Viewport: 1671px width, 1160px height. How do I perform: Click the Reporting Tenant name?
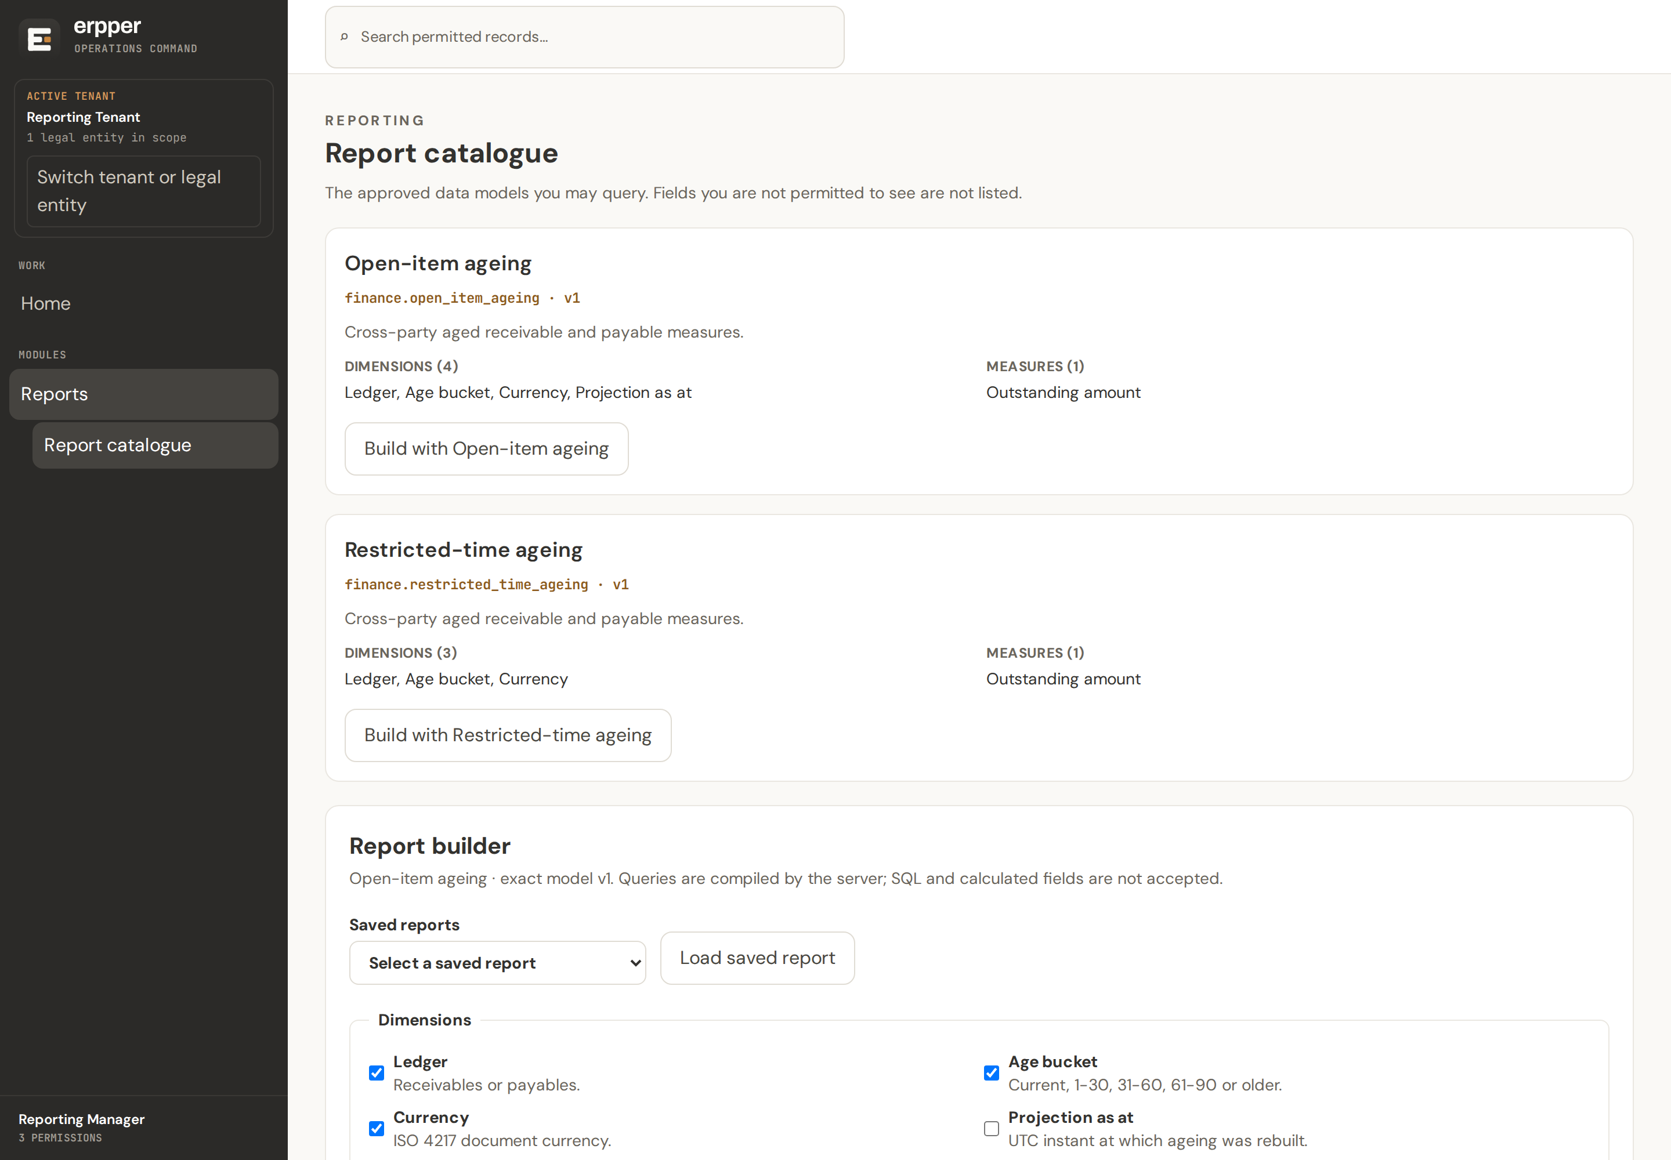84,117
